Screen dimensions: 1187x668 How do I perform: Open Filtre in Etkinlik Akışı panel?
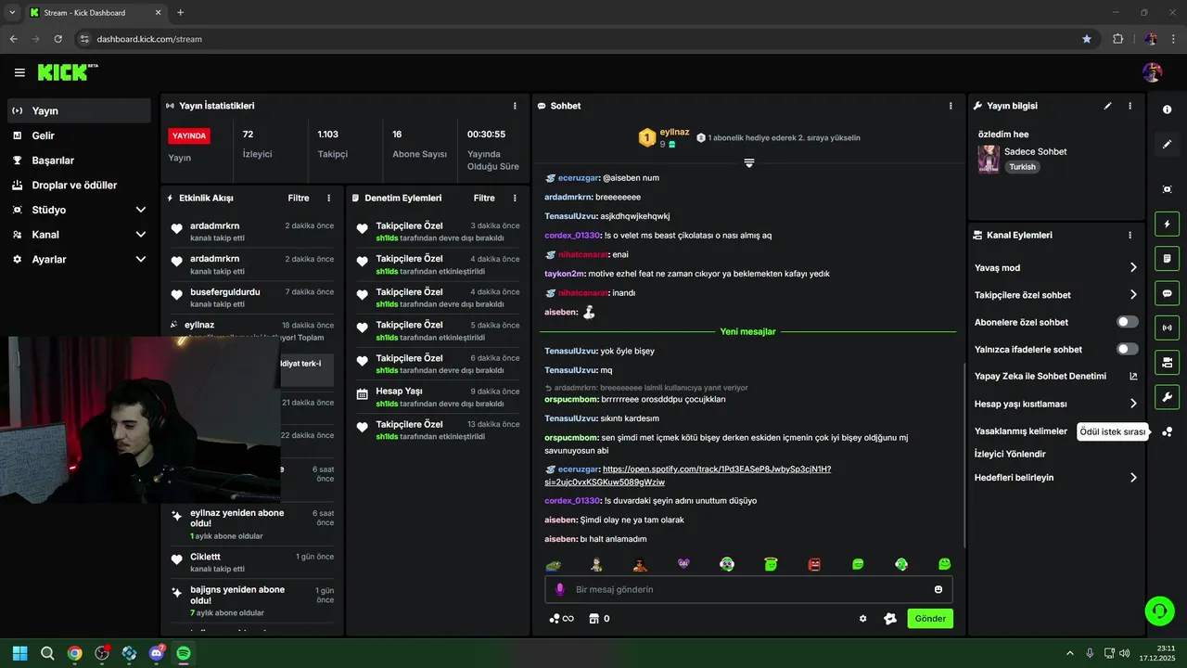pyautogui.click(x=299, y=198)
